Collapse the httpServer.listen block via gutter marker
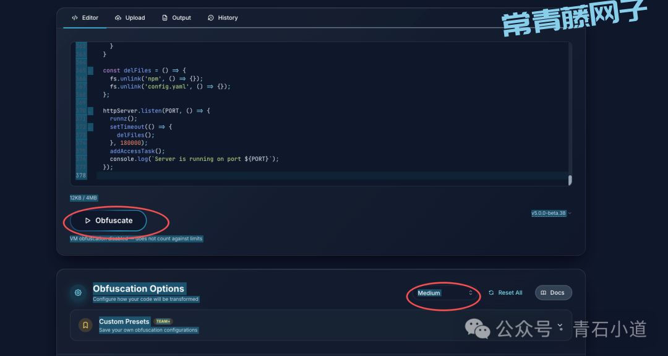This screenshot has height=356, width=668. (x=90, y=111)
